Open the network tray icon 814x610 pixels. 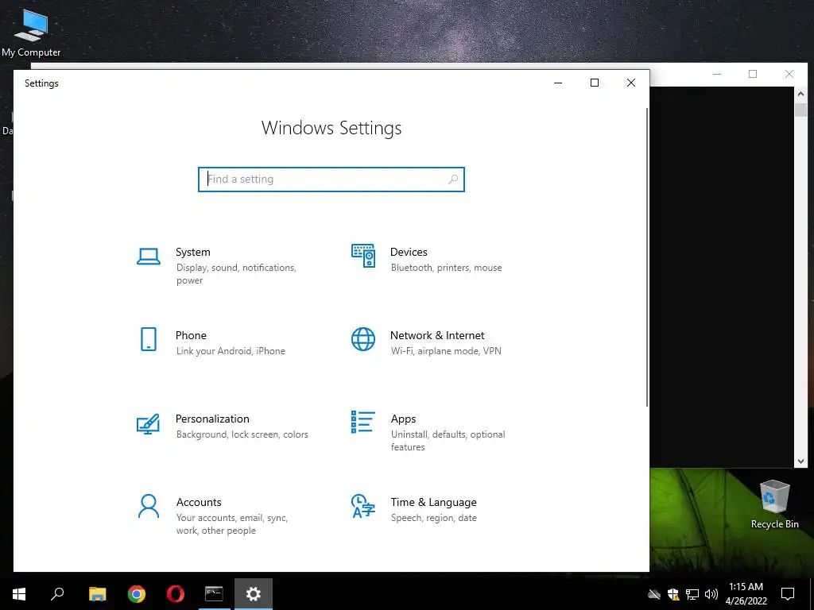pos(692,594)
